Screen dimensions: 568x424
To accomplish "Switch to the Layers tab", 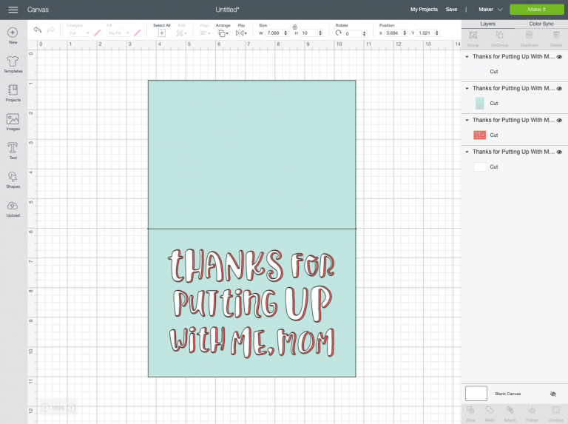I will (x=487, y=24).
